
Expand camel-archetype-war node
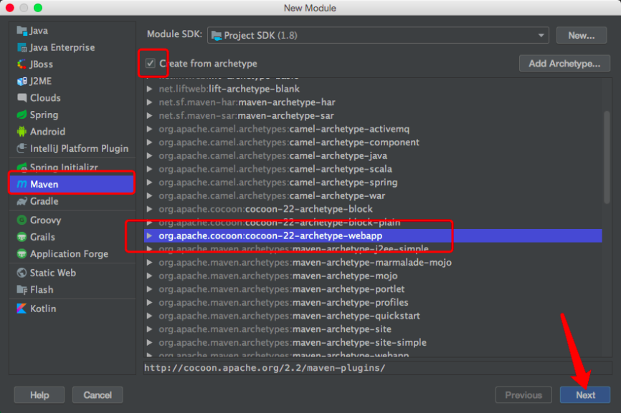pyautogui.click(x=149, y=195)
